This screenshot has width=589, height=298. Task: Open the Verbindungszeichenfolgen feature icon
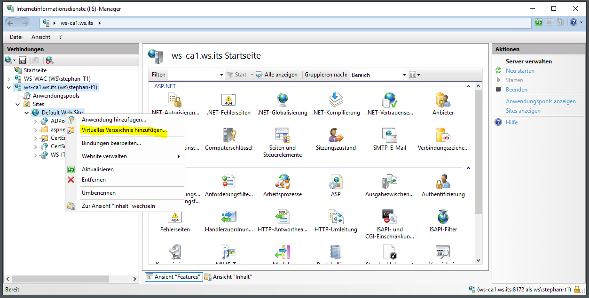(443, 135)
